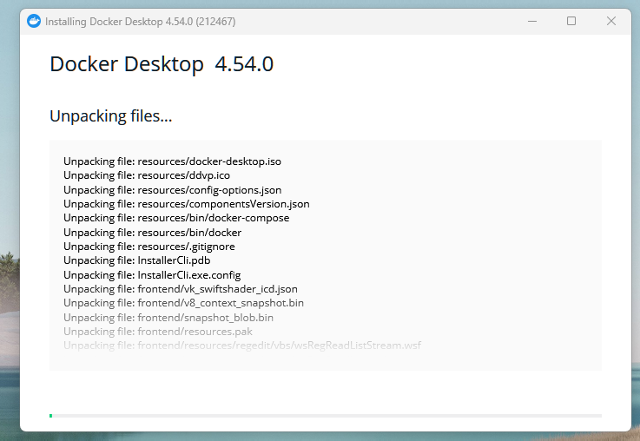Click the "Unpacking files..." status label

[110, 115]
